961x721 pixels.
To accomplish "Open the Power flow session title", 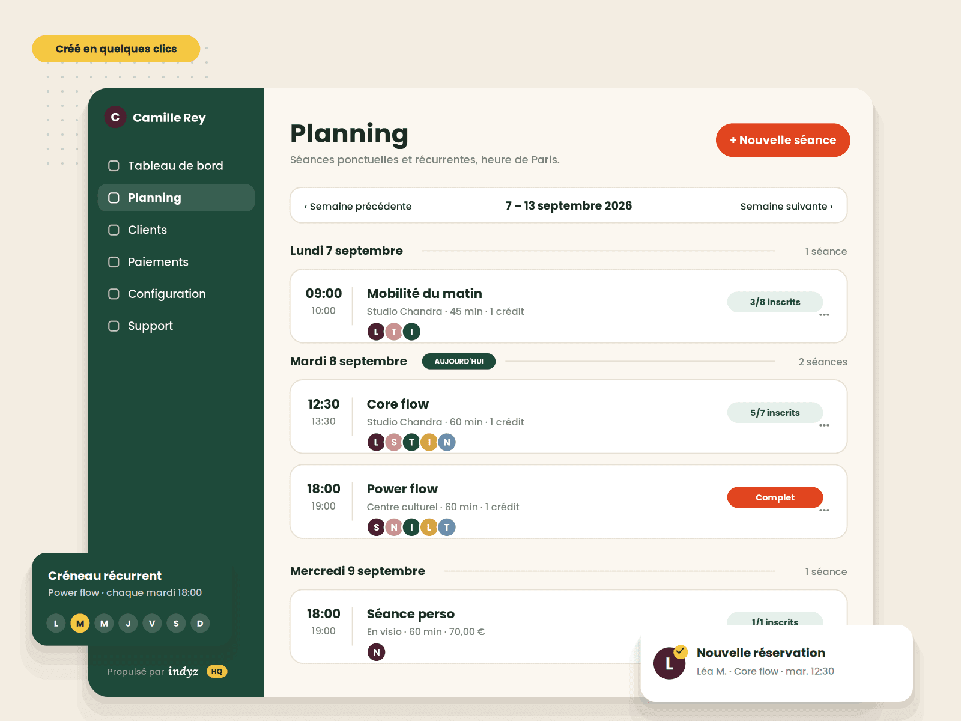I will pyautogui.click(x=402, y=488).
